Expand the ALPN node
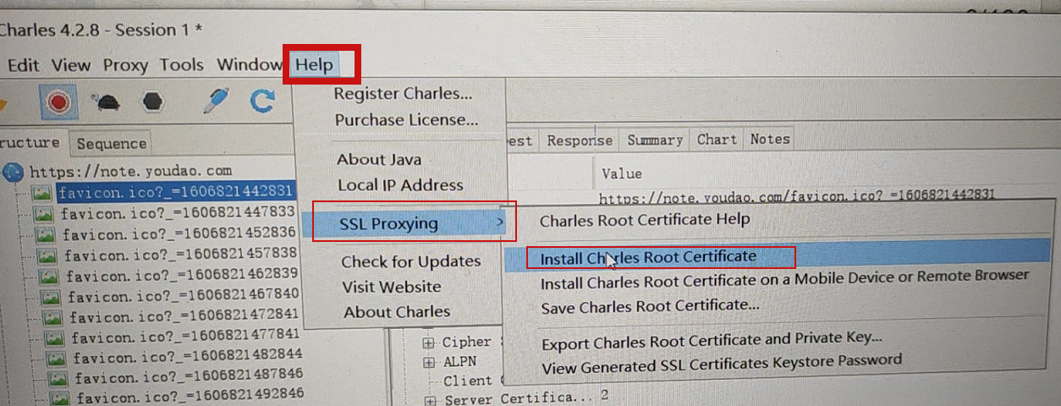The width and height of the screenshot is (1061, 406). (x=430, y=362)
